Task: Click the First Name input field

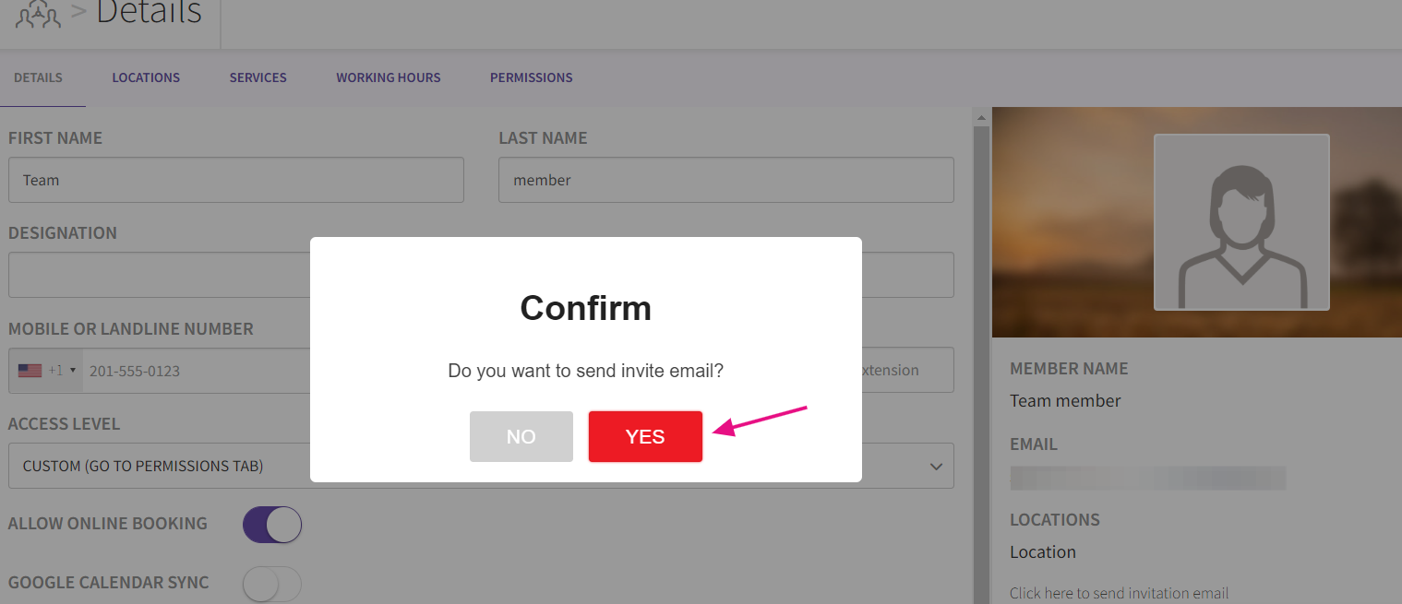Action: pyautogui.click(x=235, y=180)
